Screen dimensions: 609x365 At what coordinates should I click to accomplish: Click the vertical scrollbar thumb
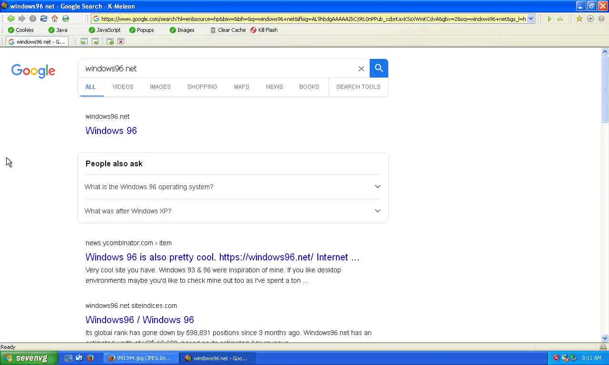pyautogui.click(x=605, y=89)
